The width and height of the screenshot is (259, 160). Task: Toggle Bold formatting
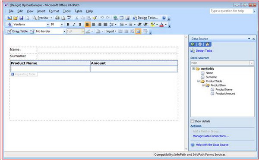coord(68,25)
